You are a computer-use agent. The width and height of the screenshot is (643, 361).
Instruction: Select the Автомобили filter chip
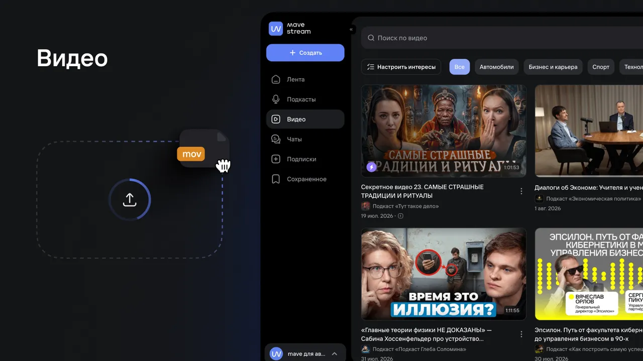(x=496, y=67)
